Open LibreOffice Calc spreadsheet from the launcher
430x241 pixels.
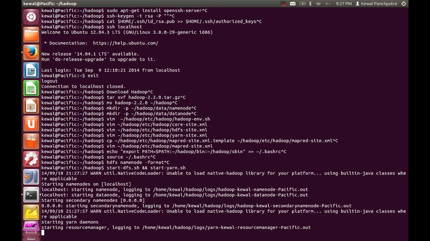[31, 89]
